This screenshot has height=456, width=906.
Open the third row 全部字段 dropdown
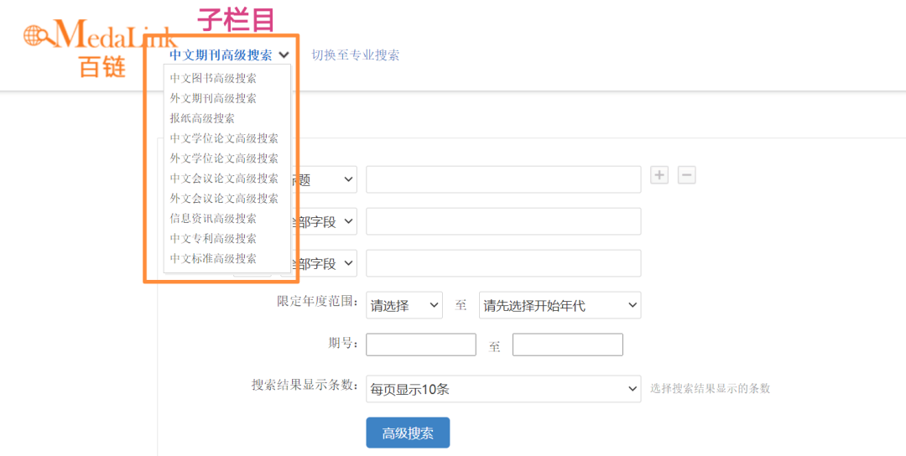(x=324, y=263)
